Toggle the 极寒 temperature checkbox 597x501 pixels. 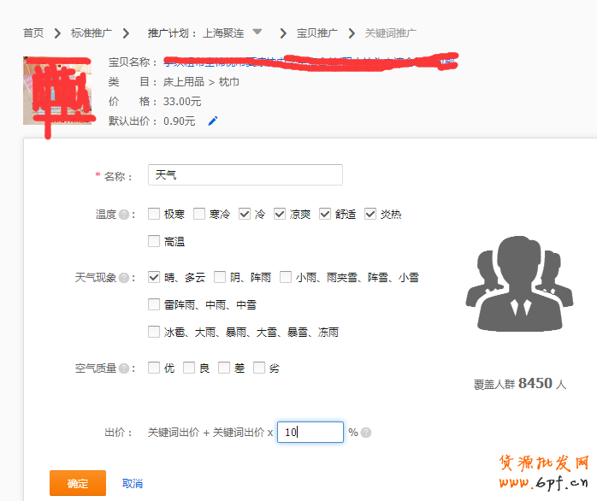tap(154, 214)
